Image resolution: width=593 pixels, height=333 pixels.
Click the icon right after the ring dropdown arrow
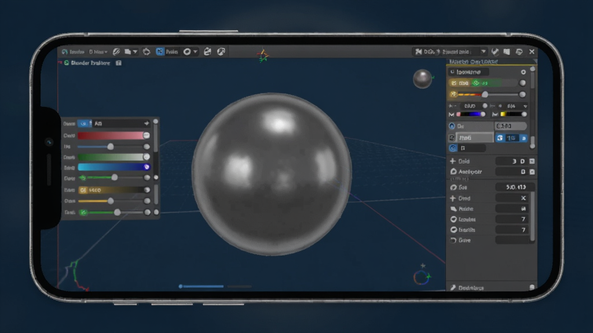coord(207,51)
